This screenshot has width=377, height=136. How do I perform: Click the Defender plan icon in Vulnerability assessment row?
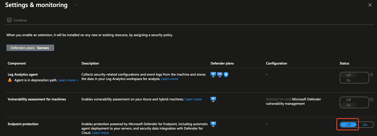pyautogui.click(x=213, y=99)
